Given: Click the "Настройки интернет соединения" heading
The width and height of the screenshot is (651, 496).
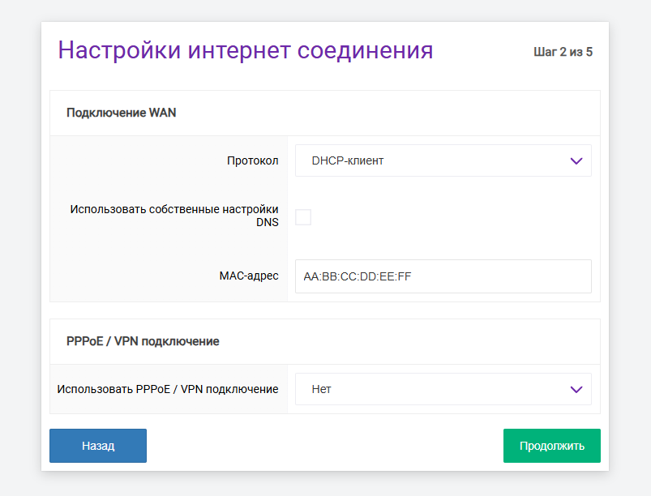Looking at the screenshot, I should coord(245,50).
